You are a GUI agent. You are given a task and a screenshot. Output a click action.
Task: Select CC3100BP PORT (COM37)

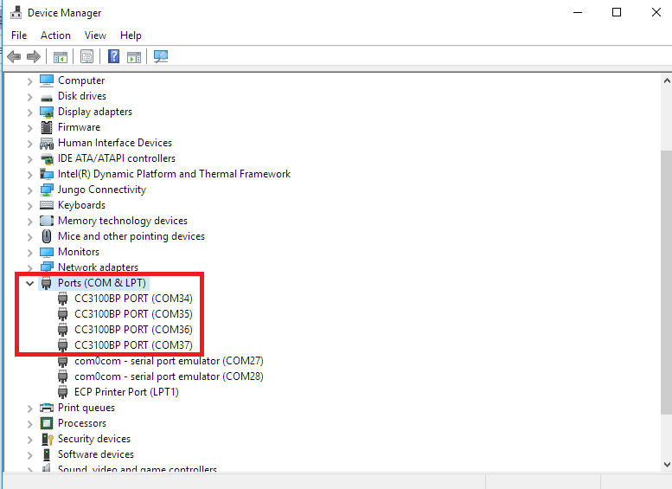(x=133, y=344)
